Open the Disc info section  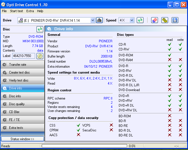[x=23, y=96]
